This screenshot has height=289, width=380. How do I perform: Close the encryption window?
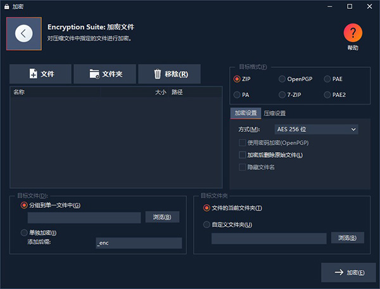[369, 6]
